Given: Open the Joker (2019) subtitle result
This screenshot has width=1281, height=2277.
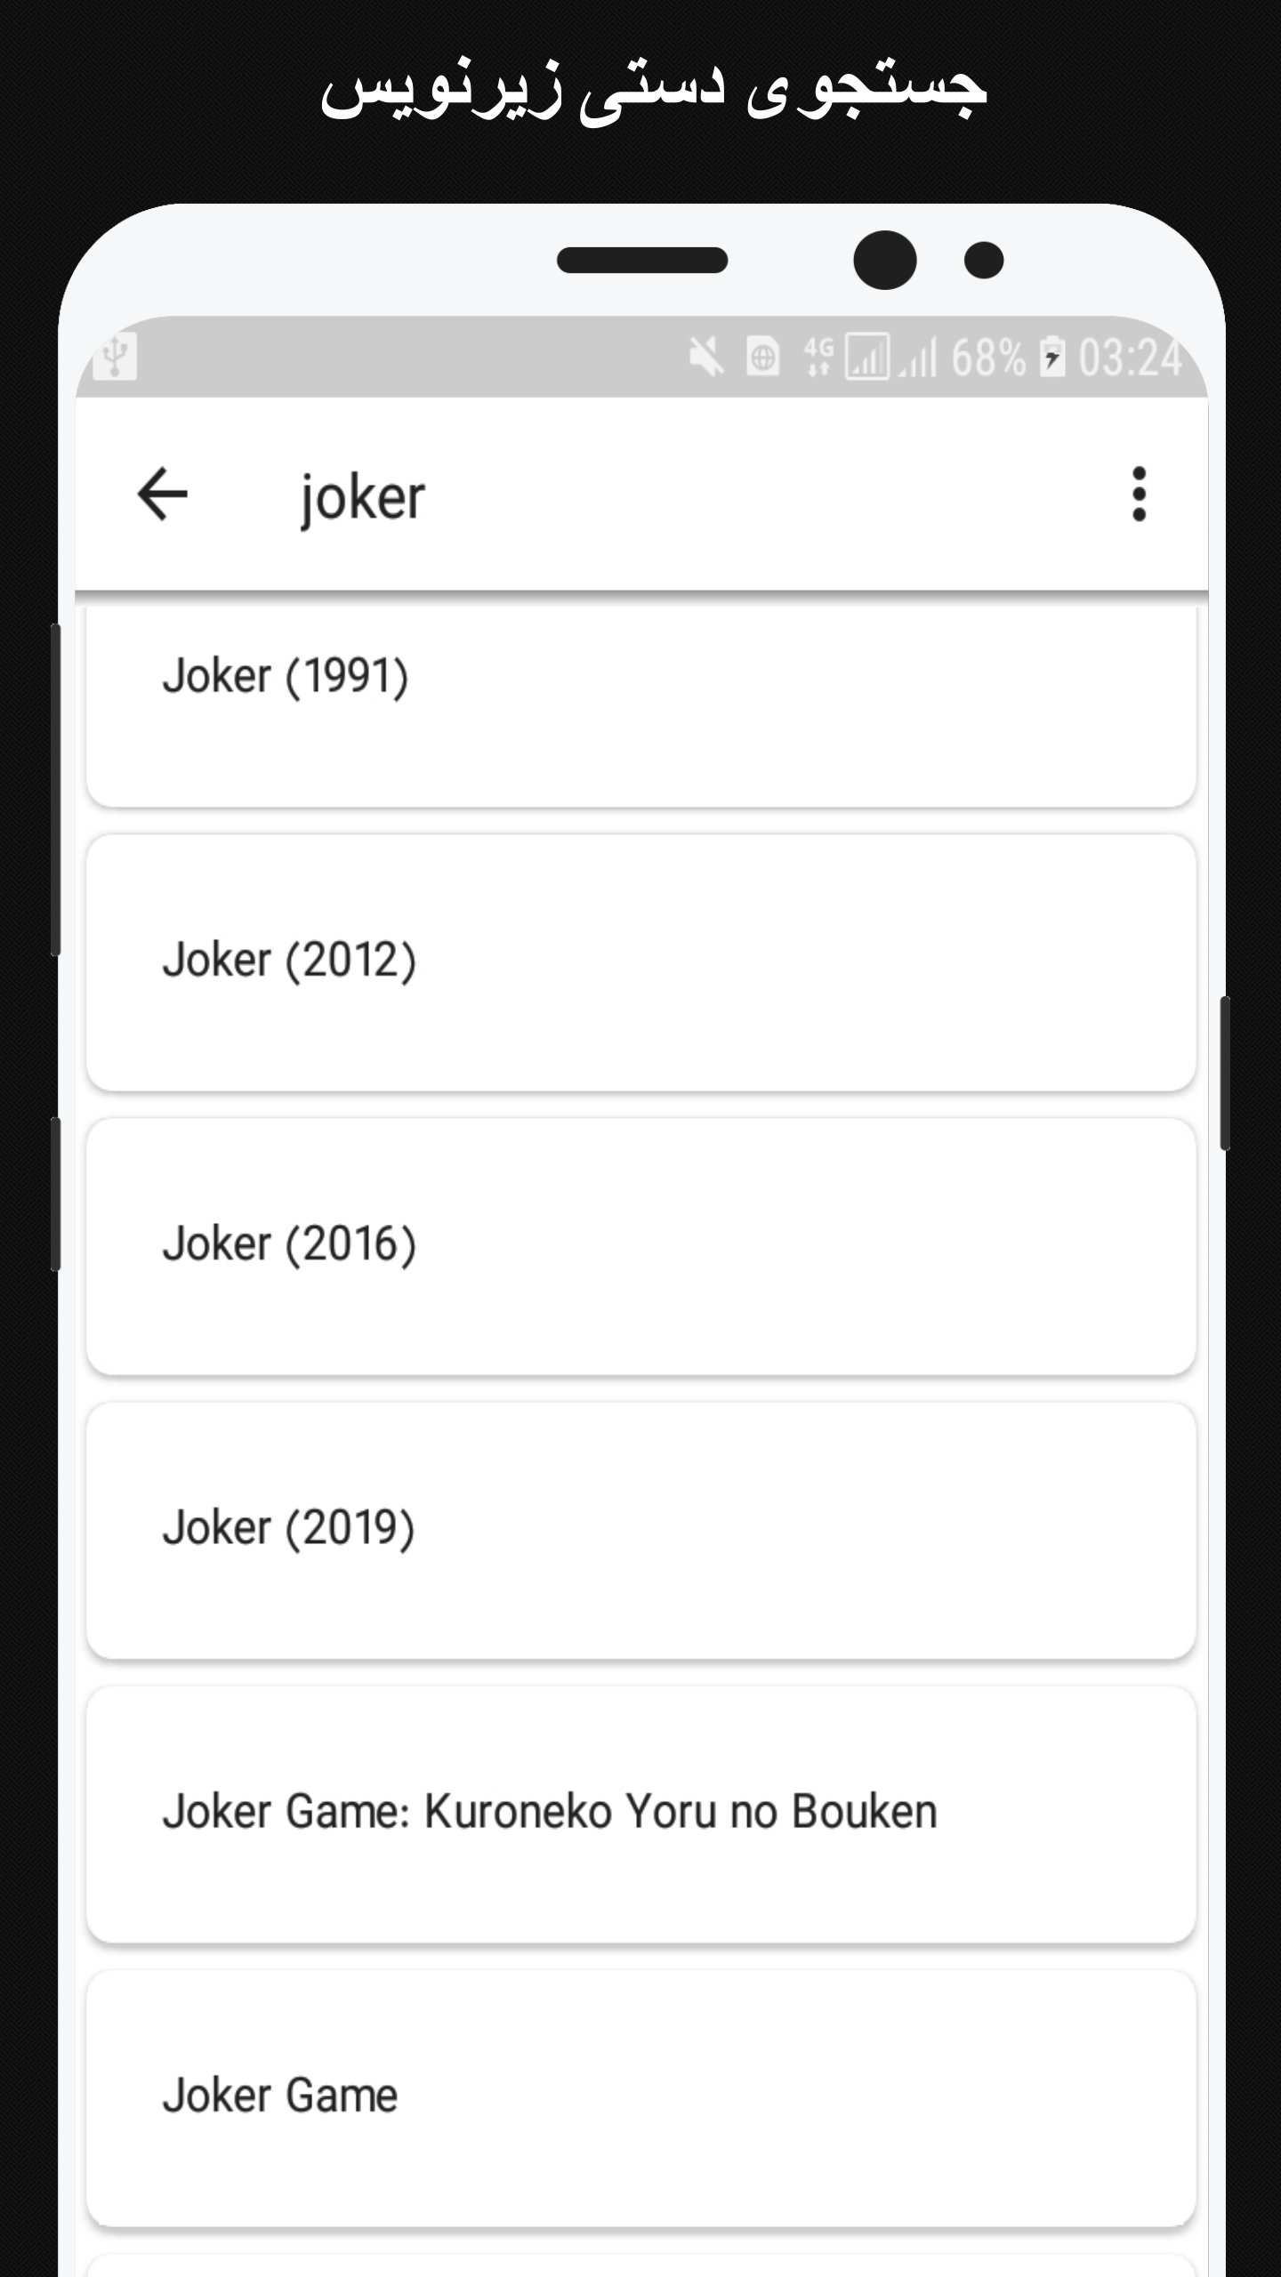Looking at the screenshot, I should tap(640, 1530).
